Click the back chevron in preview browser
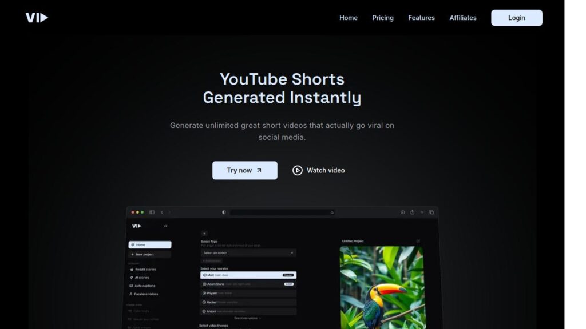This screenshot has height=329, width=586. (x=162, y=212)
